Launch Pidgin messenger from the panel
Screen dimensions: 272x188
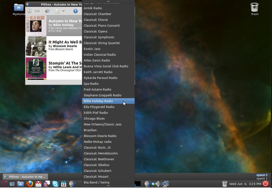click(47, 184)
